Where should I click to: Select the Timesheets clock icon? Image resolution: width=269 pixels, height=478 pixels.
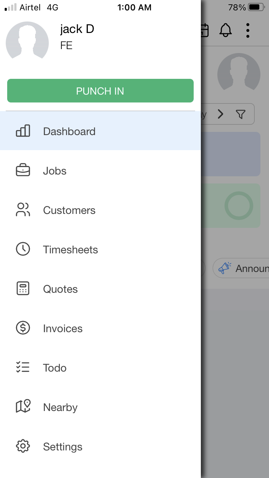point(23,249)
